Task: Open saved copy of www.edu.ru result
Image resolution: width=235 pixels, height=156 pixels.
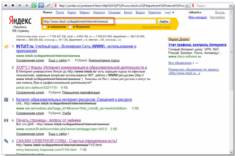Action: [30, 113]
